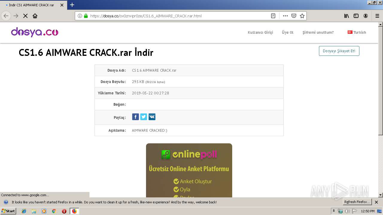This screenshot has width=383, height=215.
Task: Click file name CS1.6 AIMWARE CRACK.rar
Action: (154, 70)
